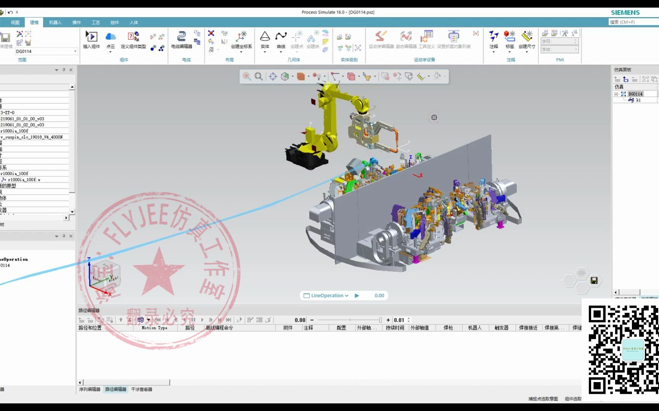Click the view orientation cube icon
Screen dimensions: 659x411
coord(284,76)
